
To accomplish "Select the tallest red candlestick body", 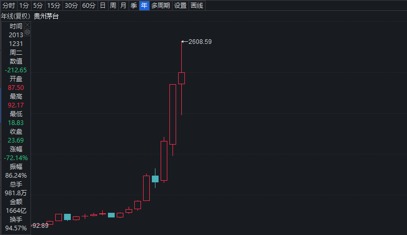I will tap(173, 114).
